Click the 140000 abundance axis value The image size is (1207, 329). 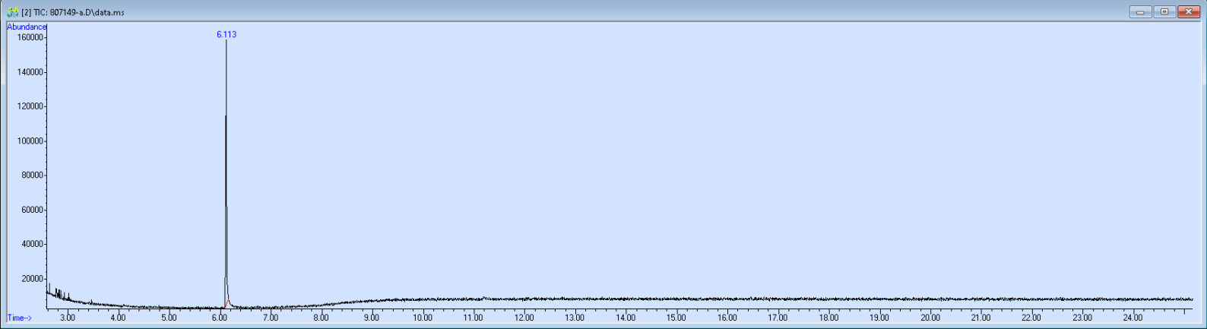click(x=30, y=72)
